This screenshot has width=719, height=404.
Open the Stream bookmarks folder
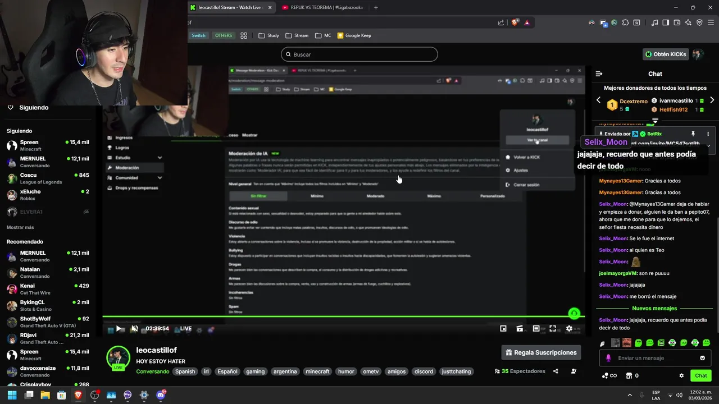pos(297,35)
